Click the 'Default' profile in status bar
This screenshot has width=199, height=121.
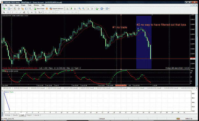[102, 119]
